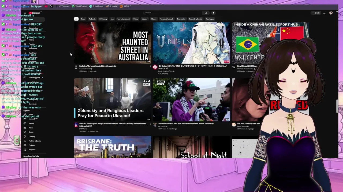343x192 pixels.
Task: Open the Scrandle bookmark
Action: (111, 6)
